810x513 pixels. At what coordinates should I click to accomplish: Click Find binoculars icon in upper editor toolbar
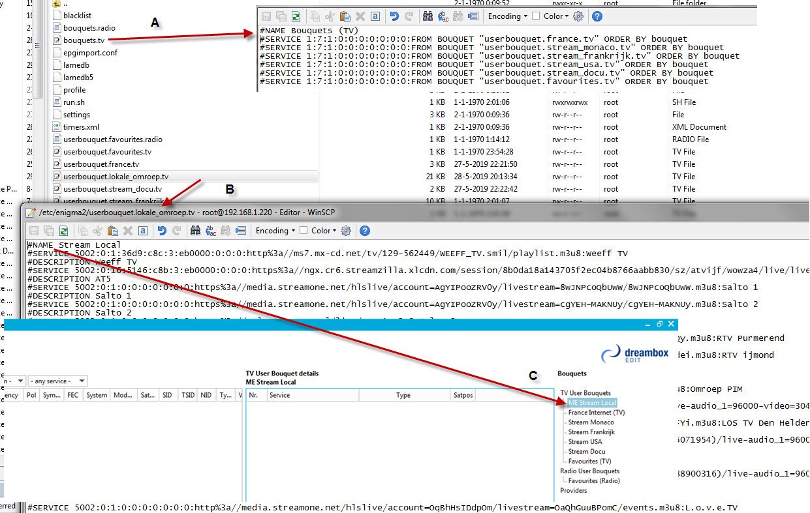pos(428,16)
